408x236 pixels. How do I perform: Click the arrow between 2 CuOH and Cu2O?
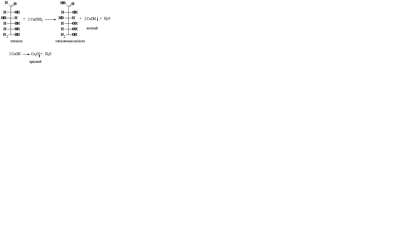(x=26, y=54)
